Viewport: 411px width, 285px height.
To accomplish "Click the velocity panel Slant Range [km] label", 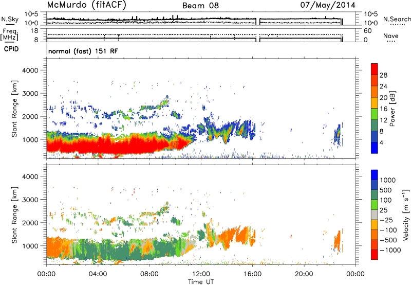I will tap(14, 215).
